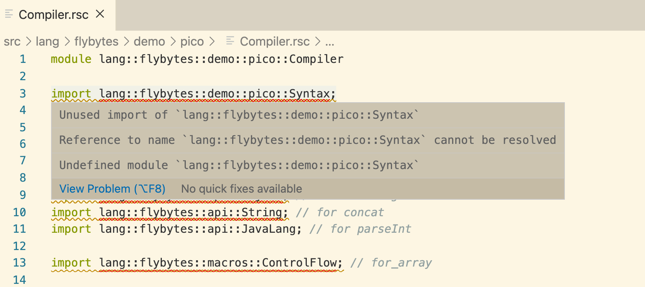Place cursor on the module declaration line 1
The width and height of the screenshot is (645, 287).
(196, 59)
